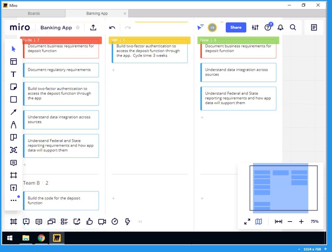Viewport: 332px width, 252px height.
Task: Click the WIP column header
Action: (x=149, y=40)
